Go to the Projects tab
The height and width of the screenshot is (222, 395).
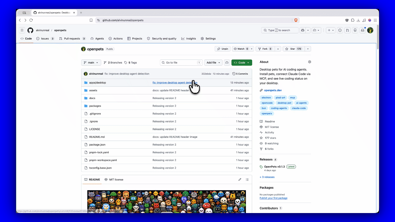point(135,39)
